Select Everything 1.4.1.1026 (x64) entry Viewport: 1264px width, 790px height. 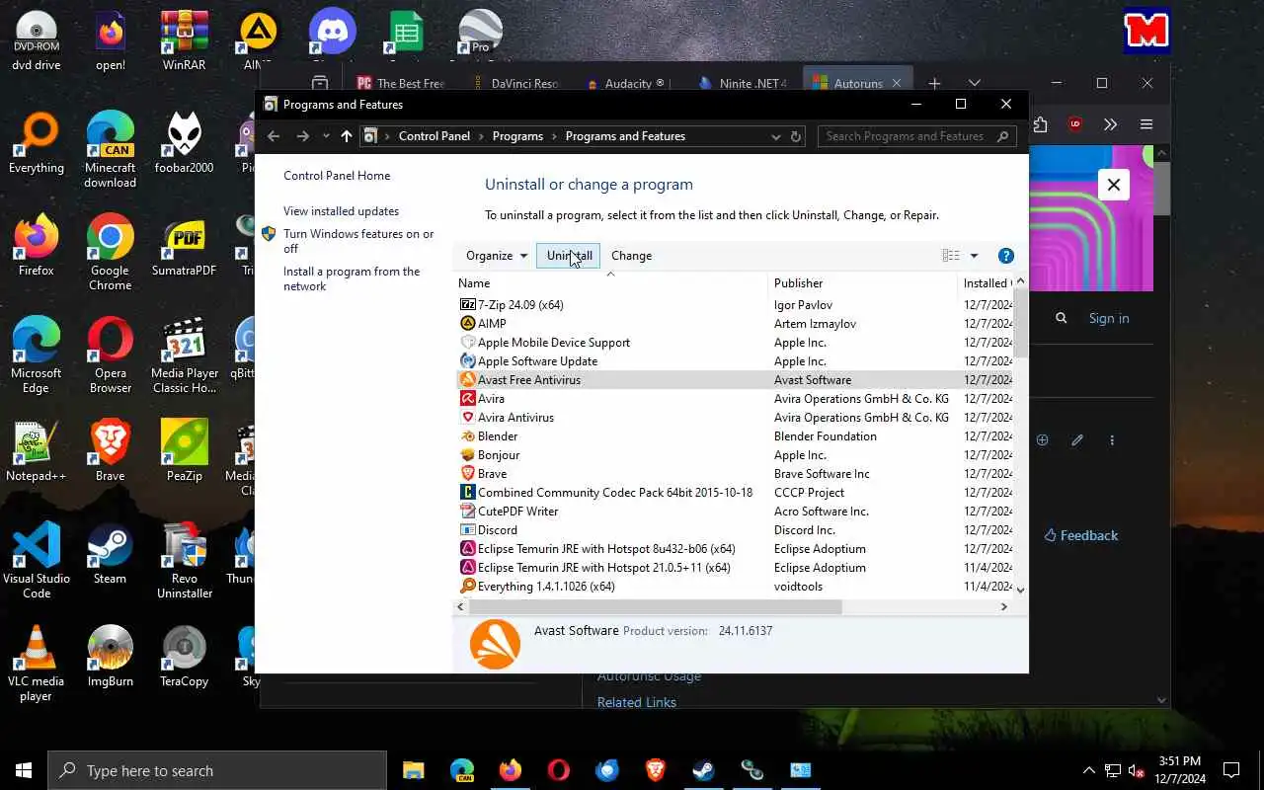[736, 587]
